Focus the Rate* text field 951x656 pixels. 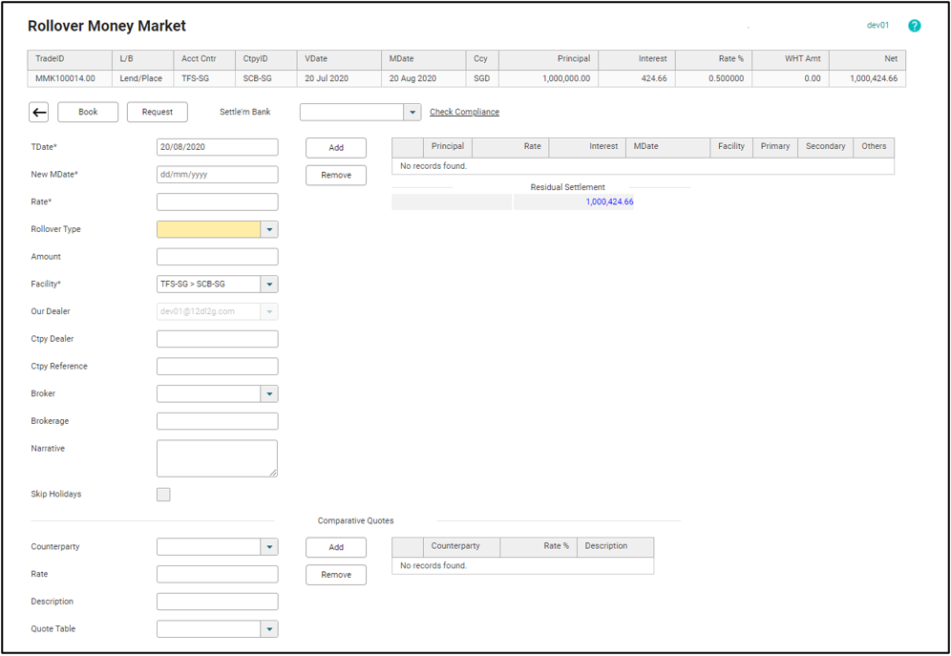click(217, 202)
